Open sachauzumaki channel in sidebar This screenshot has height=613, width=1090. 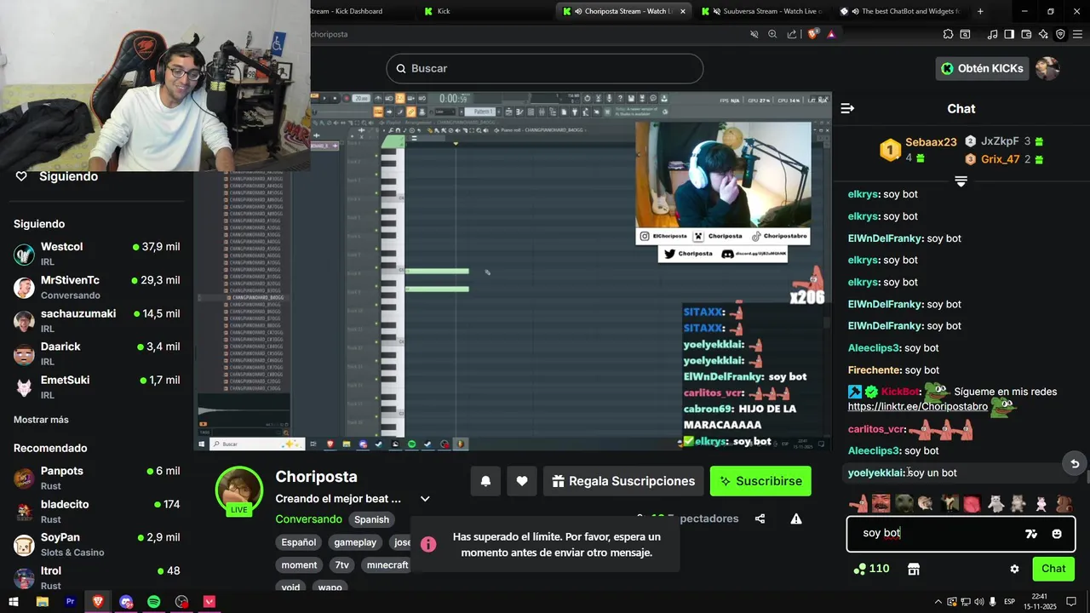96,320
